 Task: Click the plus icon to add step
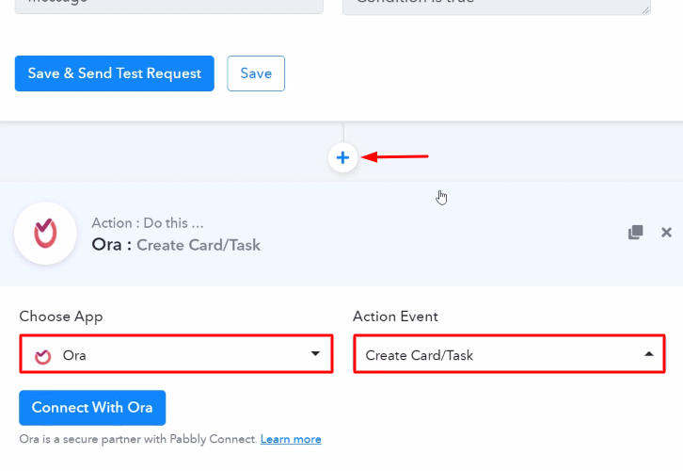(x=342, y=157)
